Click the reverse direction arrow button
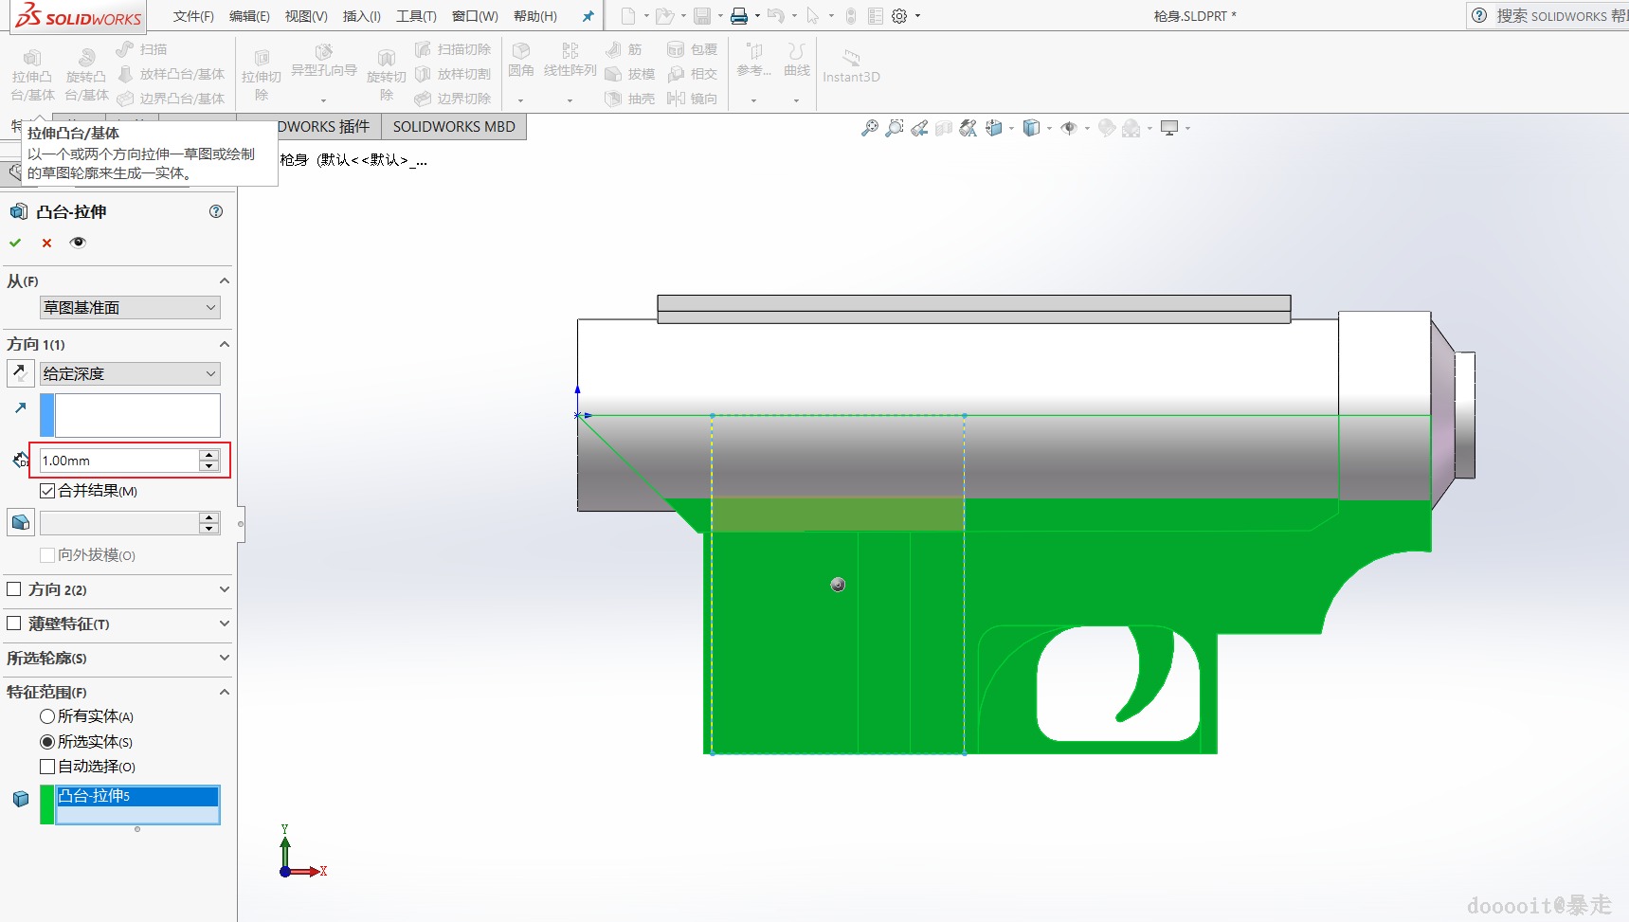Viewport: 1629px width, 922px height. [x=20, y=373]
